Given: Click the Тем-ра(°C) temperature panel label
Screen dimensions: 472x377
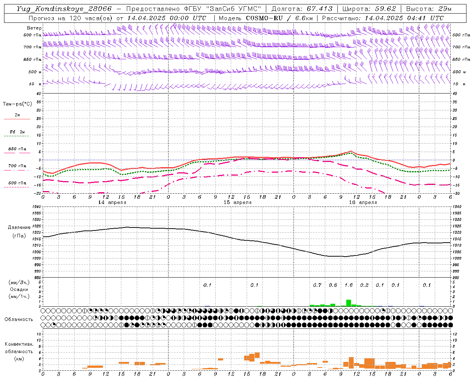Looking at the screenshot, I should (17, 104).
